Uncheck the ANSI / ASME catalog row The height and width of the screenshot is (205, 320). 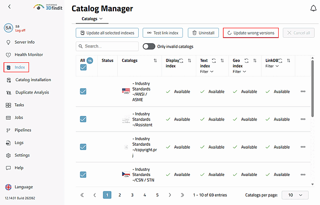tap(83, 91)
